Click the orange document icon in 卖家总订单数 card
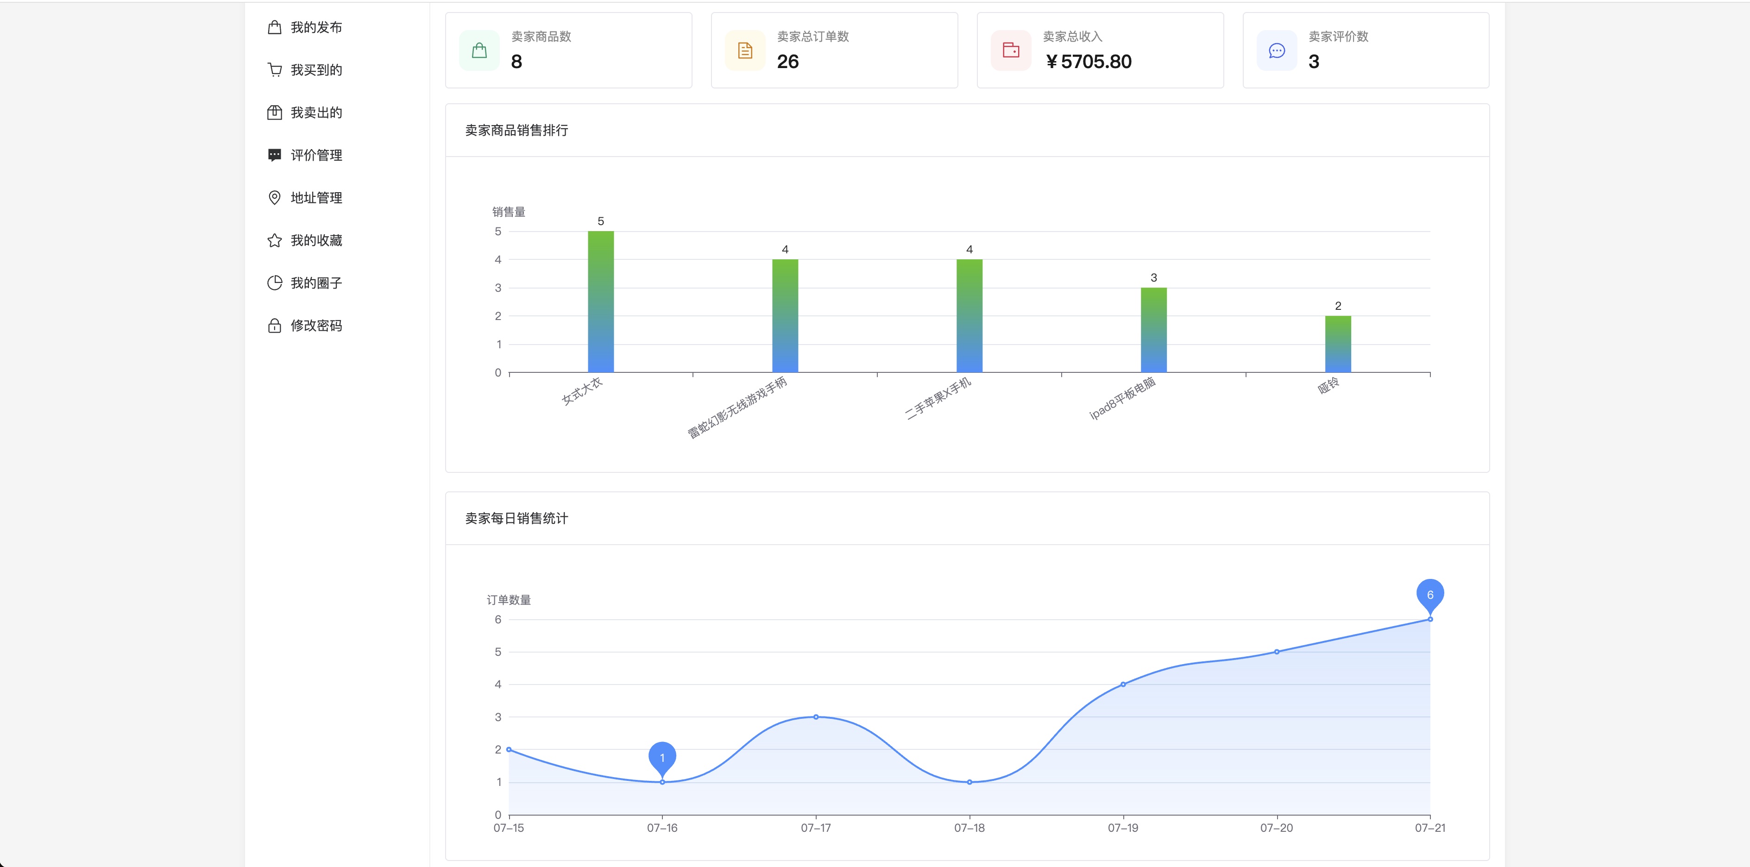The width and height of the screenshot is (1750, 867). pyautogui.click(x=745, y=50)
